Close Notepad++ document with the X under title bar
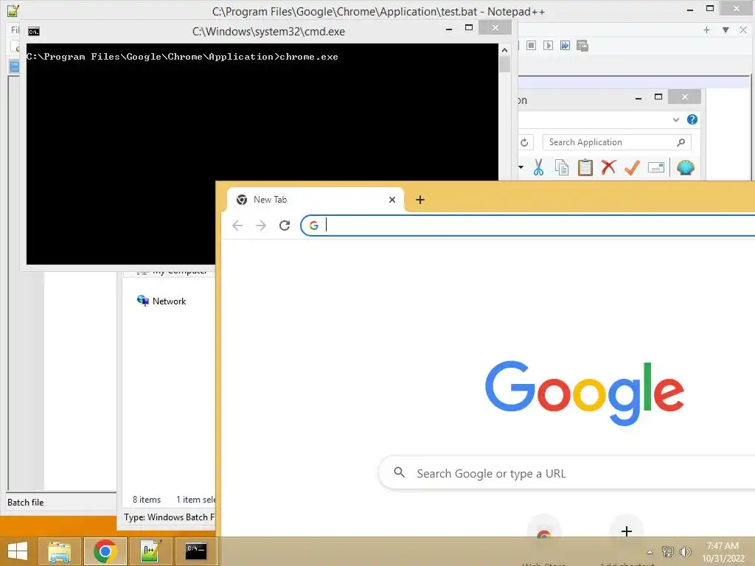Image resolution: width=755 pixels, height=566 pixels. pyautogui.click(x=743, y=29)
